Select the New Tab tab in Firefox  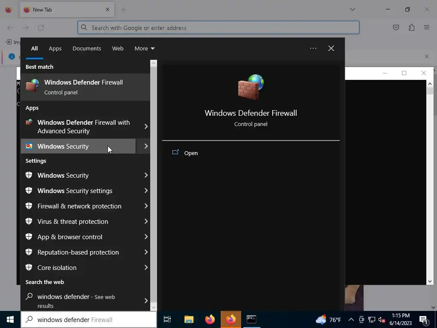tap(67, 9)
